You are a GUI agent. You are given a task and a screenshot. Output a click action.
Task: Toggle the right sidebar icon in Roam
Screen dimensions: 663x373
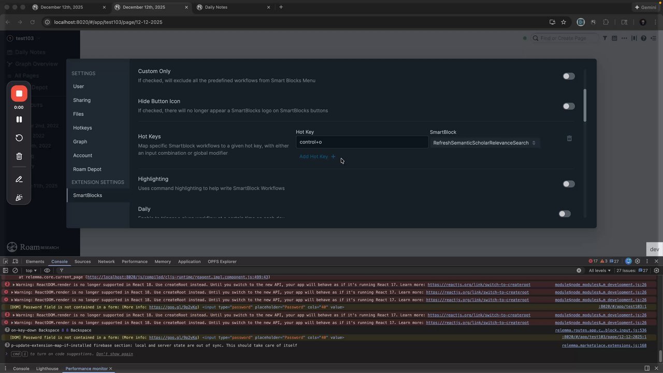pos(653,38)
